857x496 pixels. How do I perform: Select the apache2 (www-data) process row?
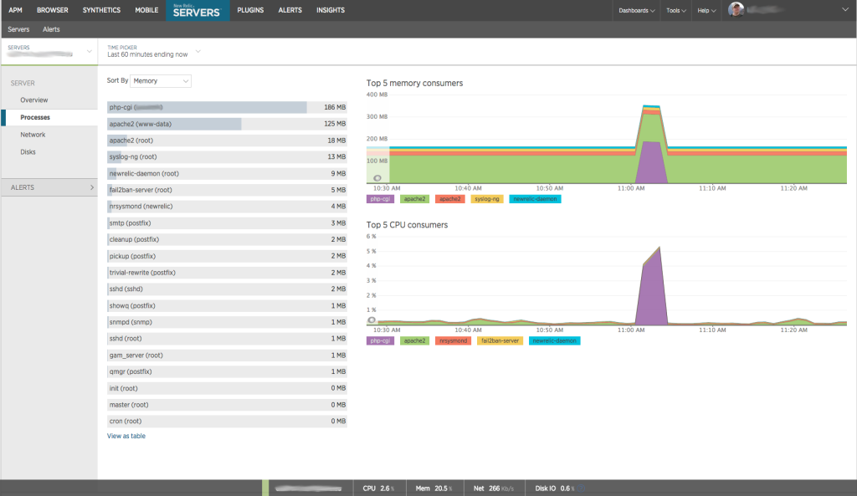click(x=227, y=124)
